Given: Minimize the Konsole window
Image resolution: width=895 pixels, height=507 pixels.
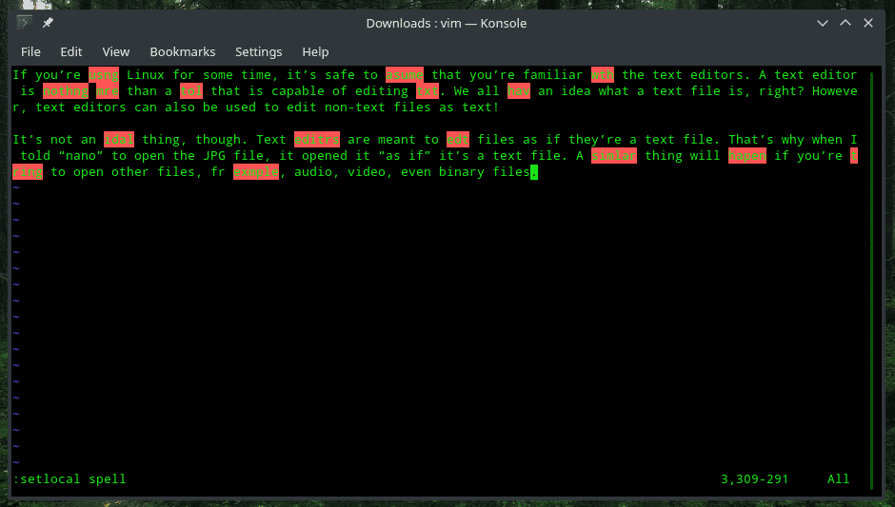Looking at the screenshot, I should pyautogui.click(x=820, y=22).
